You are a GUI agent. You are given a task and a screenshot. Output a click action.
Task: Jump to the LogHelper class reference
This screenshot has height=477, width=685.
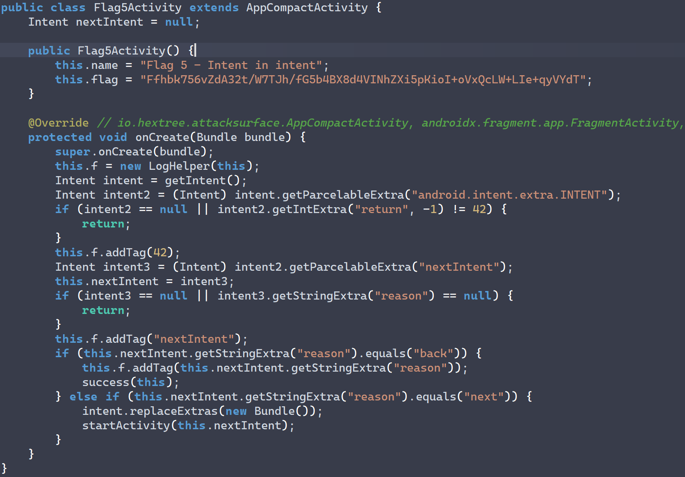click(x=179, y=166)
